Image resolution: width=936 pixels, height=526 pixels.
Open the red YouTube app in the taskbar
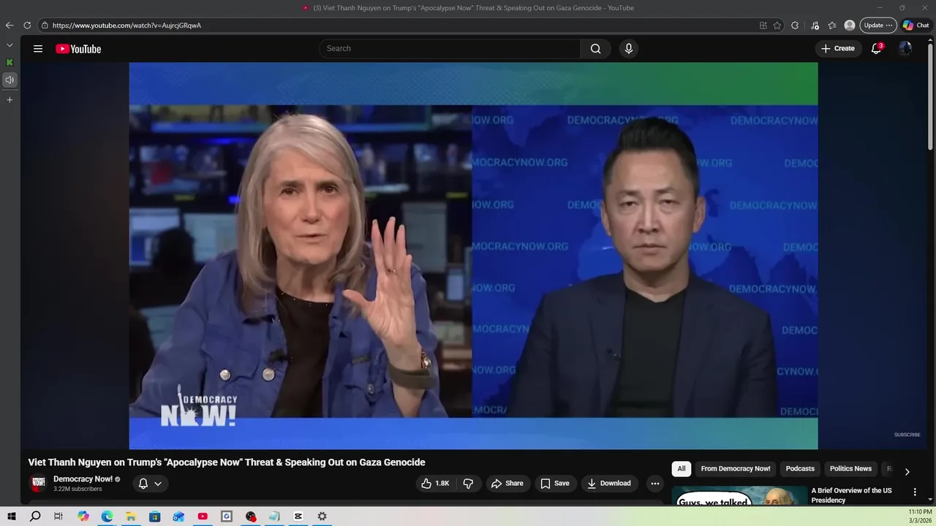203,517
